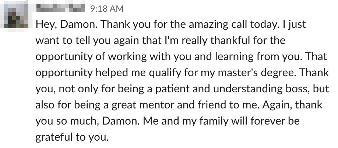Screen dimensions: 338x148
Task: Click the closing words "grateful to you."
Action: (x=72, y=137)
